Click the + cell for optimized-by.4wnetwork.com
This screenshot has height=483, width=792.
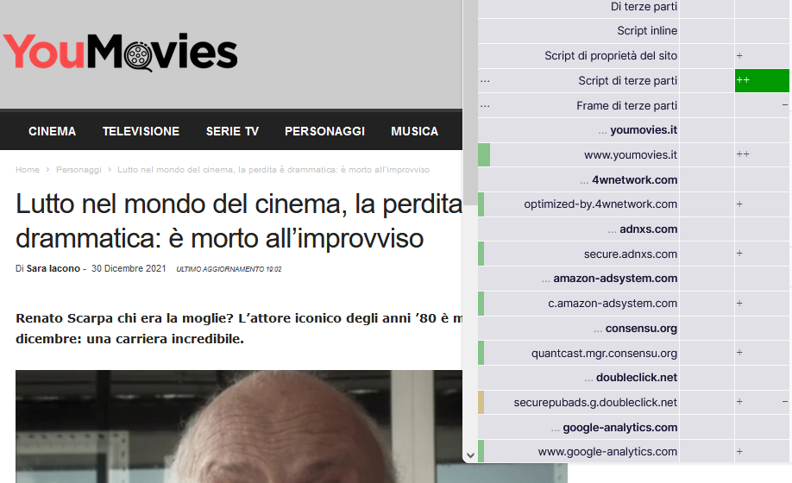762,204
